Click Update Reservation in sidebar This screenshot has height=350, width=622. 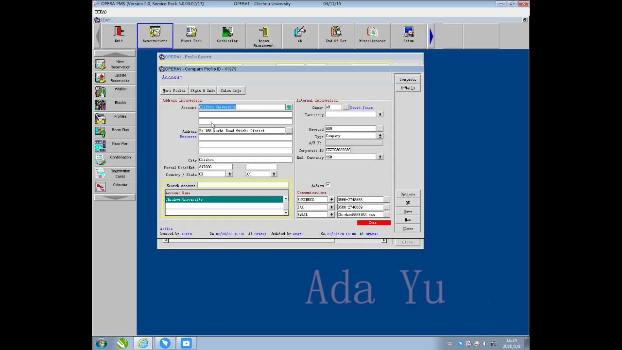coord(115,78)
